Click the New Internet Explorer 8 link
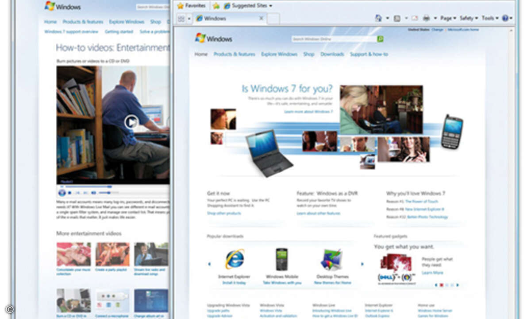531x319 pixels. pyautogui.click(x=425, y=209)
